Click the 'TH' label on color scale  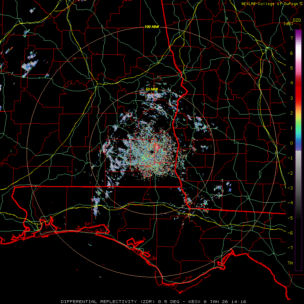point(290,263)
